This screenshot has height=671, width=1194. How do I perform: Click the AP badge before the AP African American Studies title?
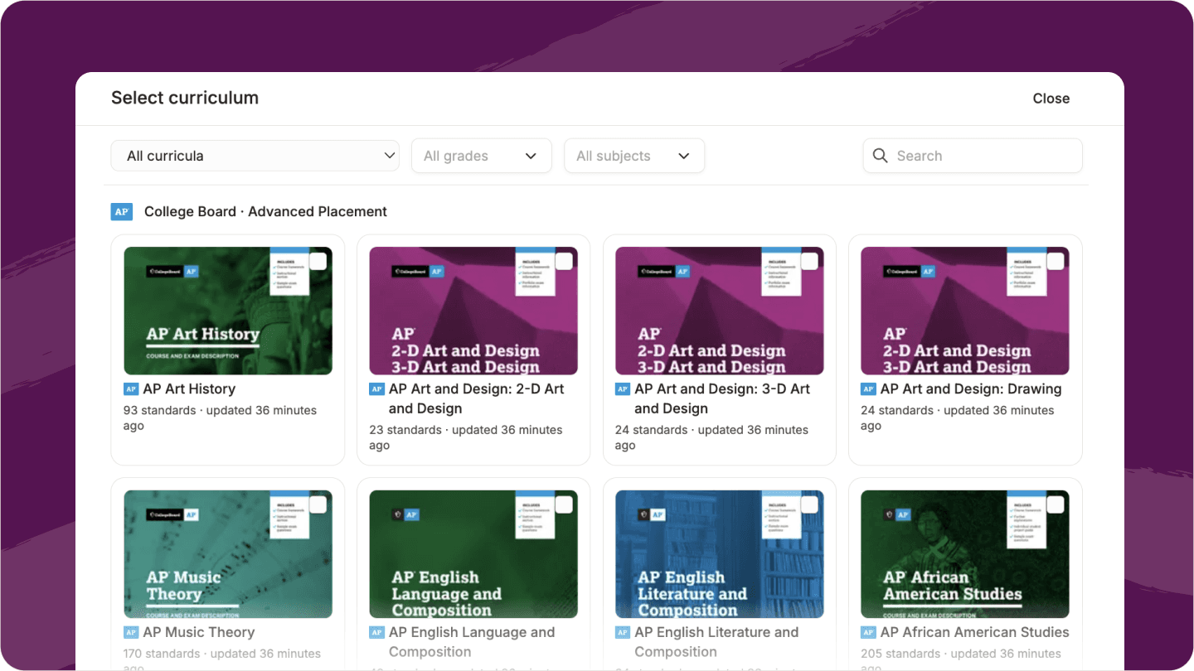[x=868, y=632]
